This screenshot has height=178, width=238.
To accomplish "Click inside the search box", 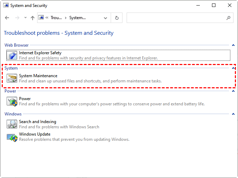I will pos(175,18).
